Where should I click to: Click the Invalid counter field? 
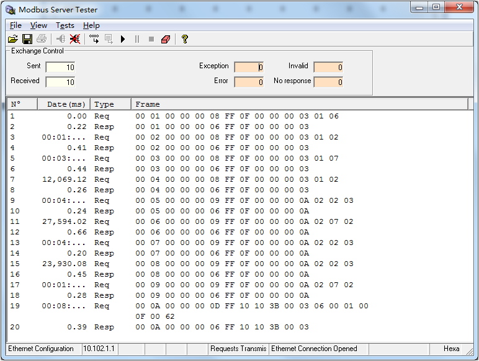328,67
